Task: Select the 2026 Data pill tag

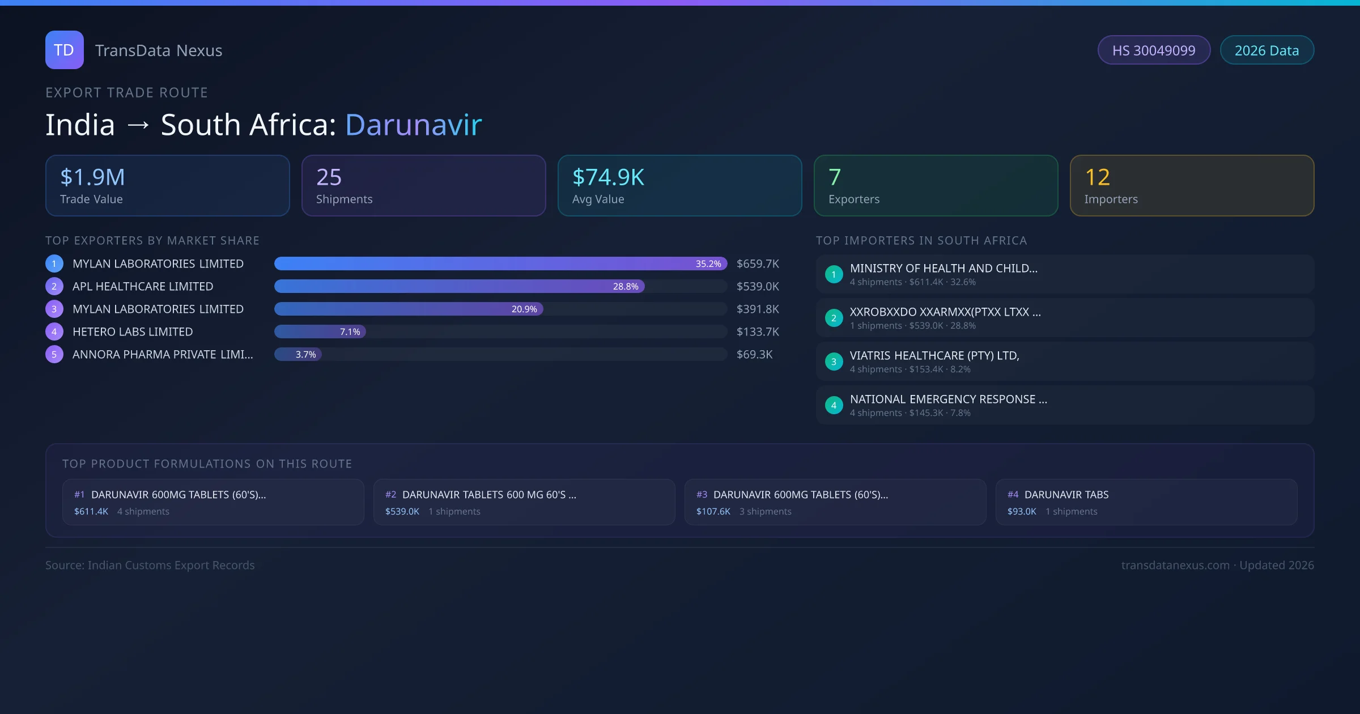Action: 1266,50
